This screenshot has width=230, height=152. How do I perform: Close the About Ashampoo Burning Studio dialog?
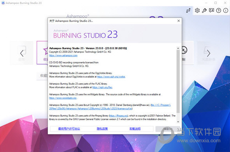(x=179, y=21)
